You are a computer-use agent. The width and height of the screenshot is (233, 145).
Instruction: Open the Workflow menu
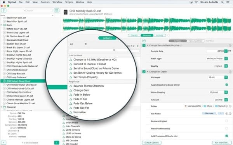pyautogui.click(x=57, y=2)
